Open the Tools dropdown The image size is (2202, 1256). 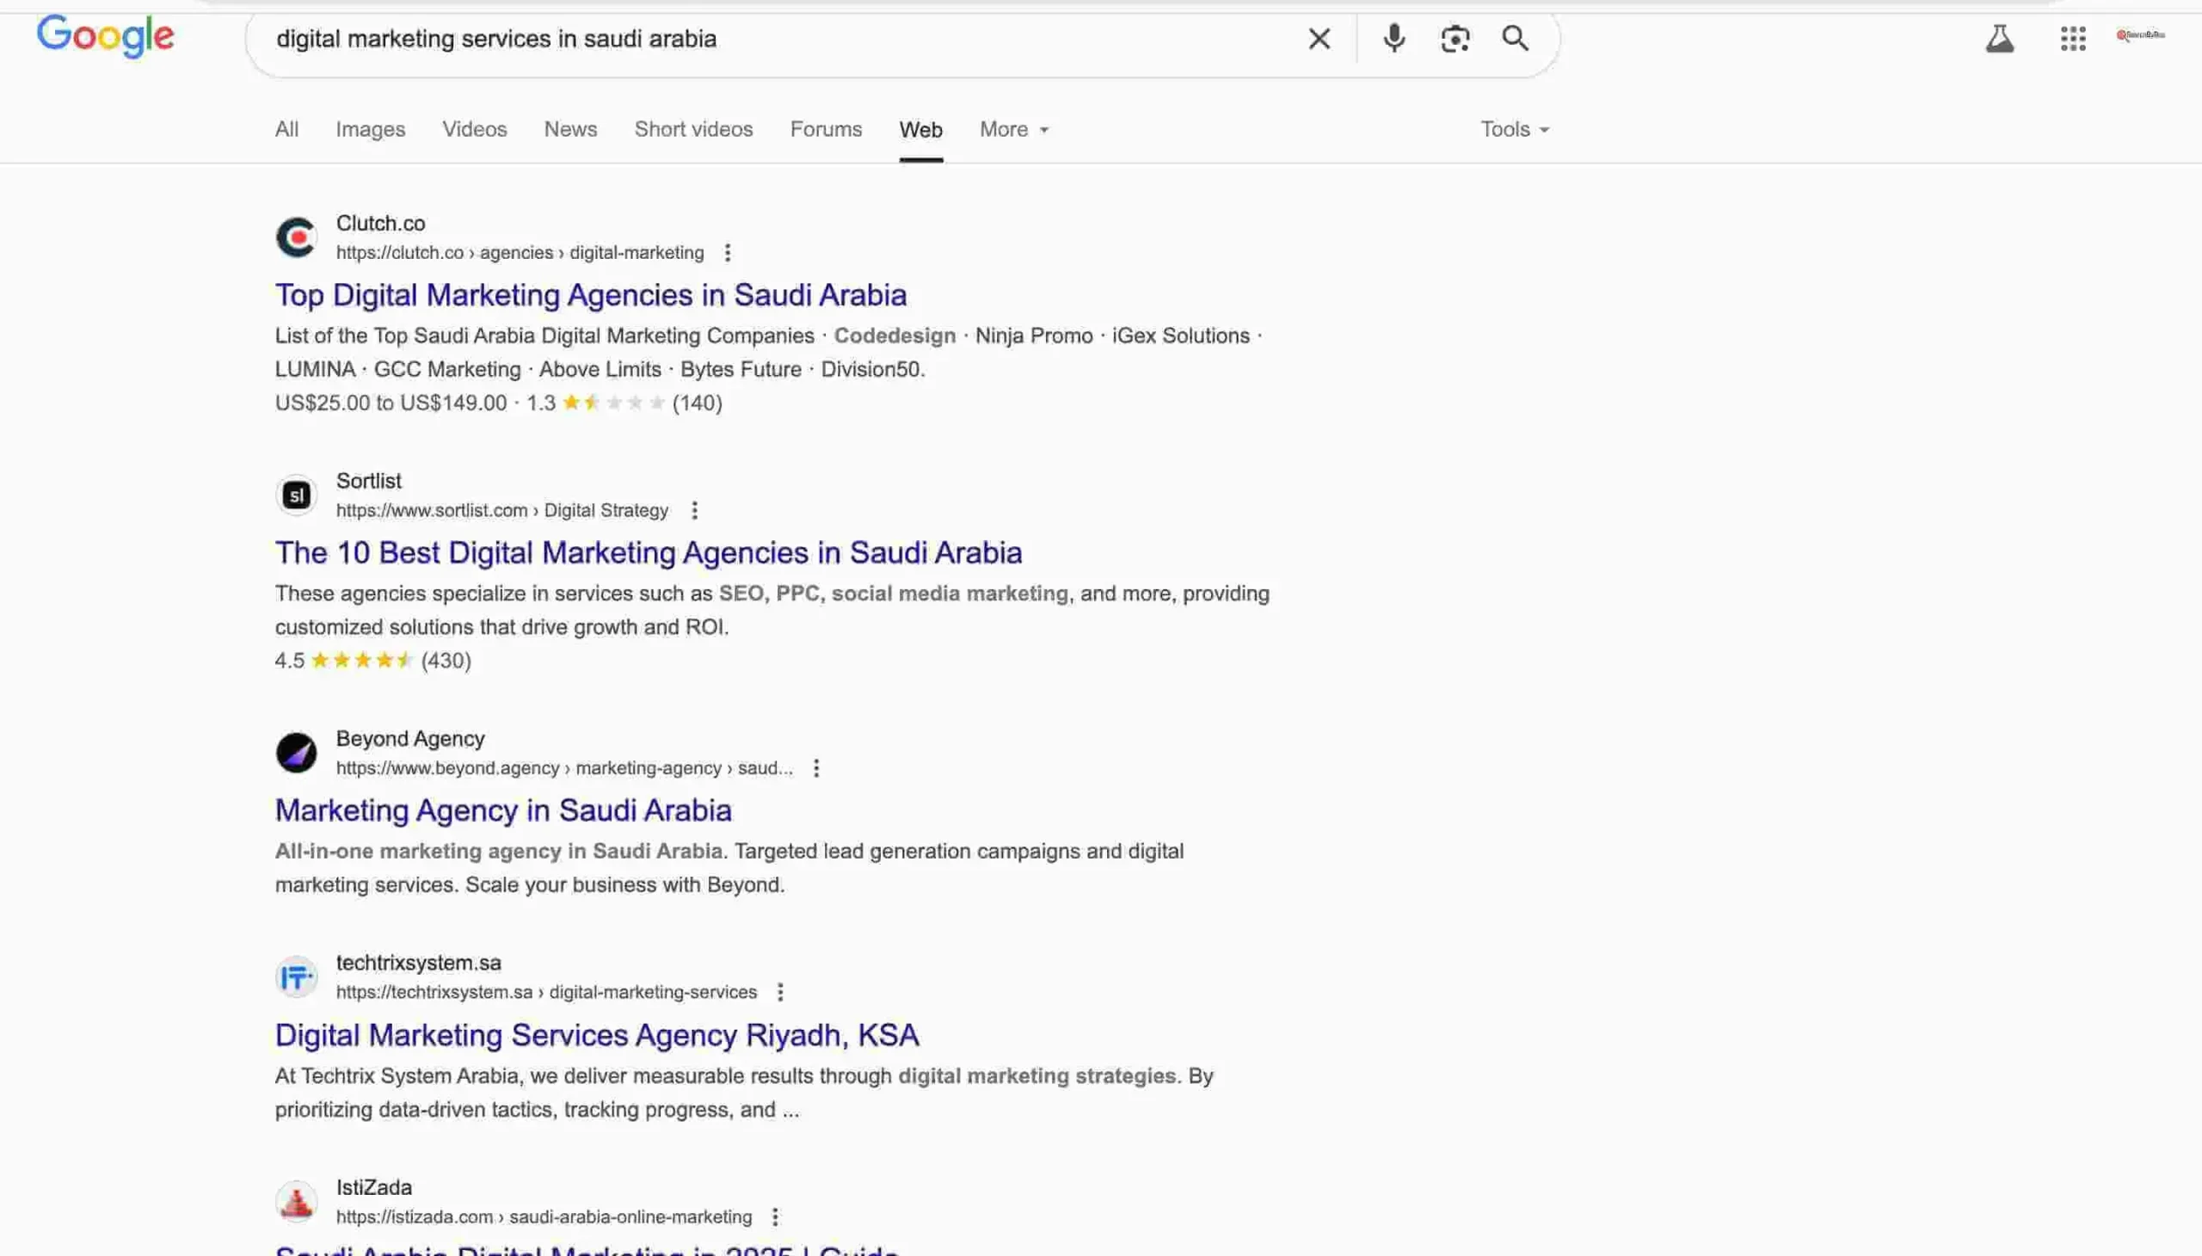(x=1514, y=128)
